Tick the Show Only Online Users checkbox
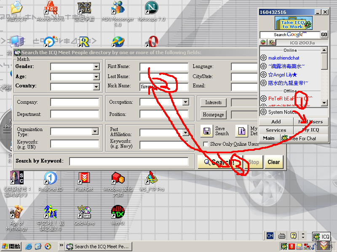 coord(206,144)
